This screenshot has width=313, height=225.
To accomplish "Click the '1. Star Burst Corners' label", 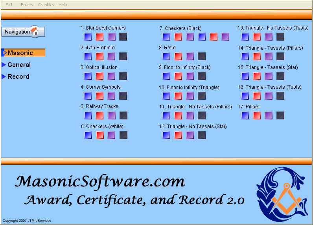I will click(x=103, y=28).
